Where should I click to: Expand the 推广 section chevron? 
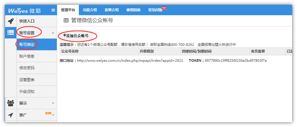point(53,115)
